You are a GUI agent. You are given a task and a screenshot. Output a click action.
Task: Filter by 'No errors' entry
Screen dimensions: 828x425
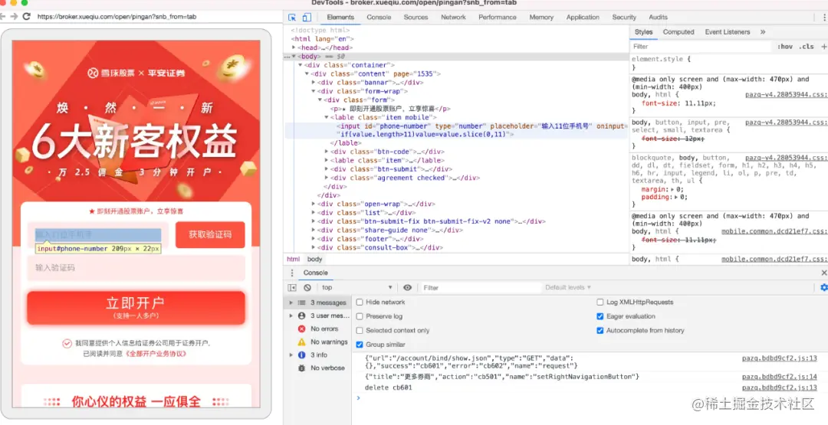[x=318, y=329]
